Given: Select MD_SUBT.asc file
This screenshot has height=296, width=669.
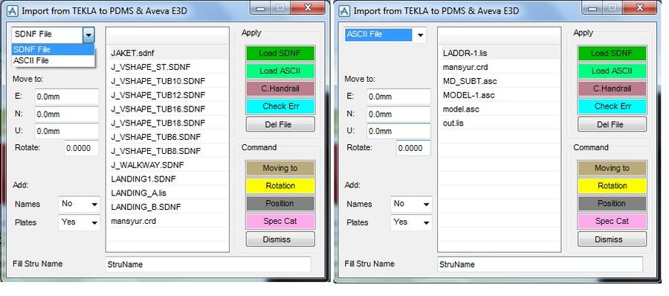Looking at the screenshot, I should (500, 81).
